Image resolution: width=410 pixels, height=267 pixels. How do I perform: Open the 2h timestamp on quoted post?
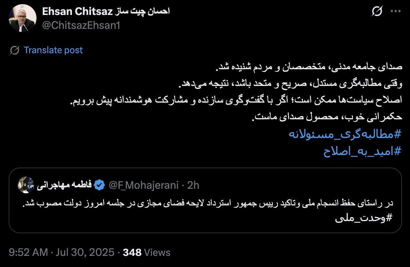pyautogui.click(x=192, y=185)
